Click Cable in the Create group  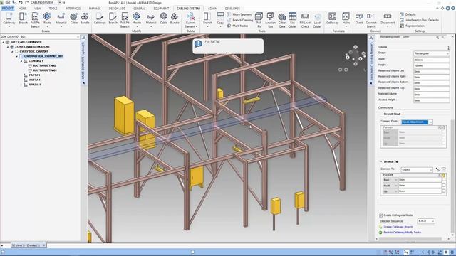(x=74, y=18)
